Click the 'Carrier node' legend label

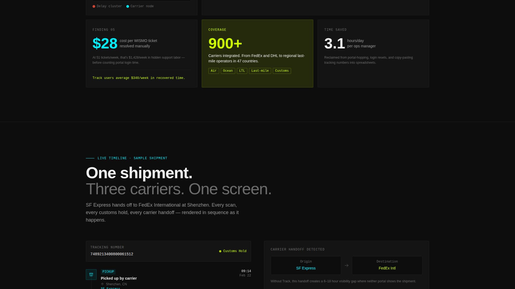point(142,6)
